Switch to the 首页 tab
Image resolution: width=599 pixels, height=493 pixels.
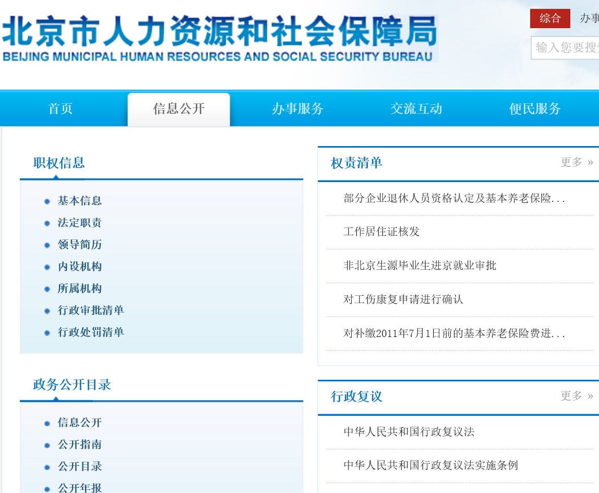pyautogui.click(x=60, y=109)
